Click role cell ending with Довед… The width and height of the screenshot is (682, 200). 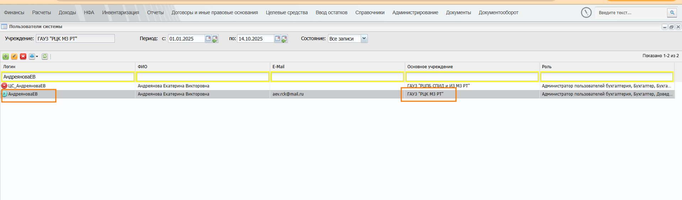(x=607, y=94)
